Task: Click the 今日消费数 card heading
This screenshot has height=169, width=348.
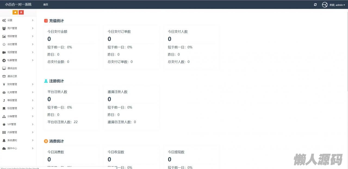Action: tap(56, 152)
